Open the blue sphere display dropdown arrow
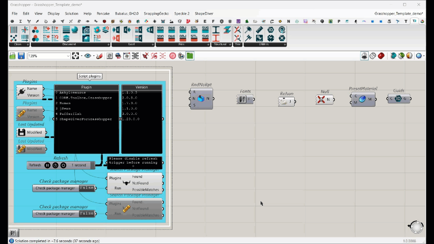 [424, 56]
